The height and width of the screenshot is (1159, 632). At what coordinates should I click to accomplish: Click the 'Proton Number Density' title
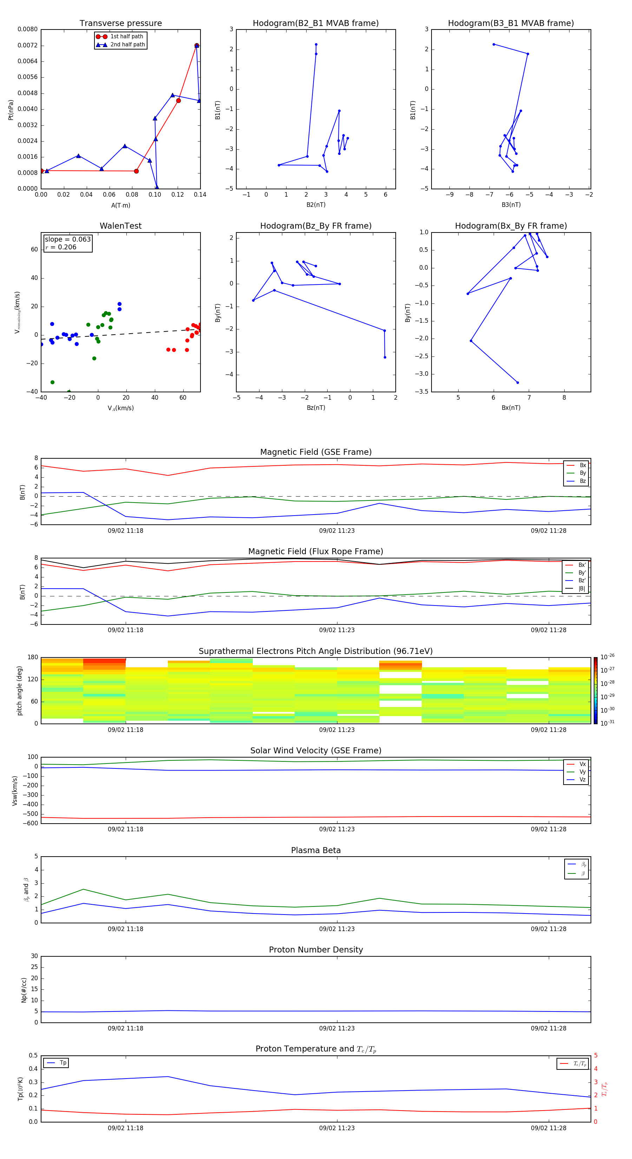point(316,950)
